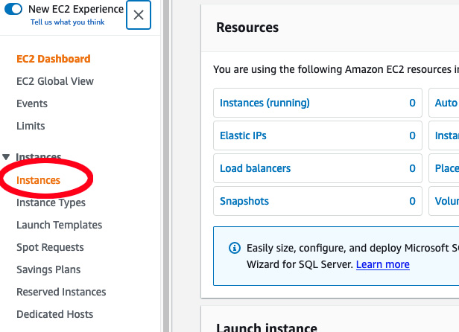Click the info icon in the banner
The image size is (459, 332).
(x=235, y=249)
